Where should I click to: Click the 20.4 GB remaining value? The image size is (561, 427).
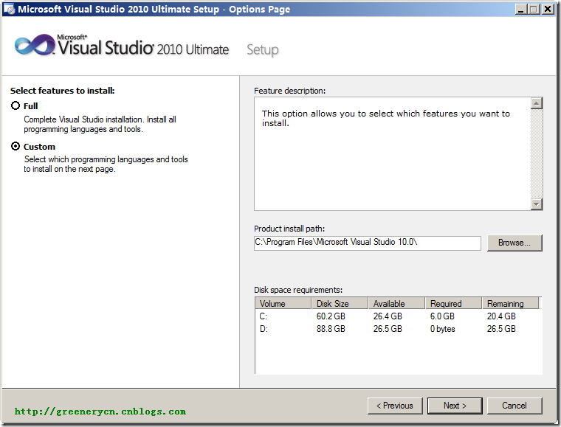coord(501,316)
